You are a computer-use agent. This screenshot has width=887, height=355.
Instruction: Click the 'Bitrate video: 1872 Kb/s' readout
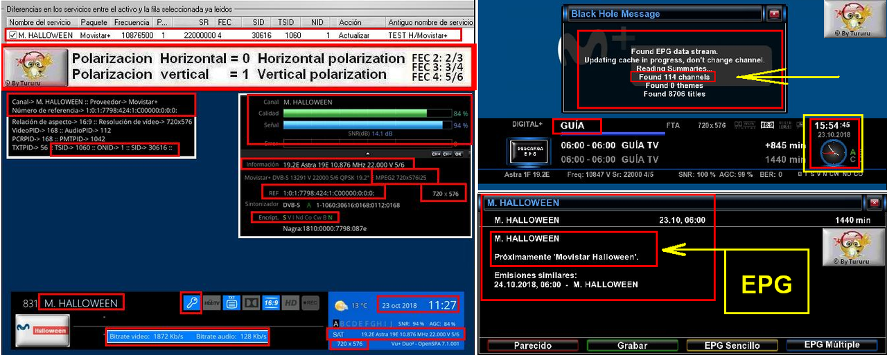146,336
